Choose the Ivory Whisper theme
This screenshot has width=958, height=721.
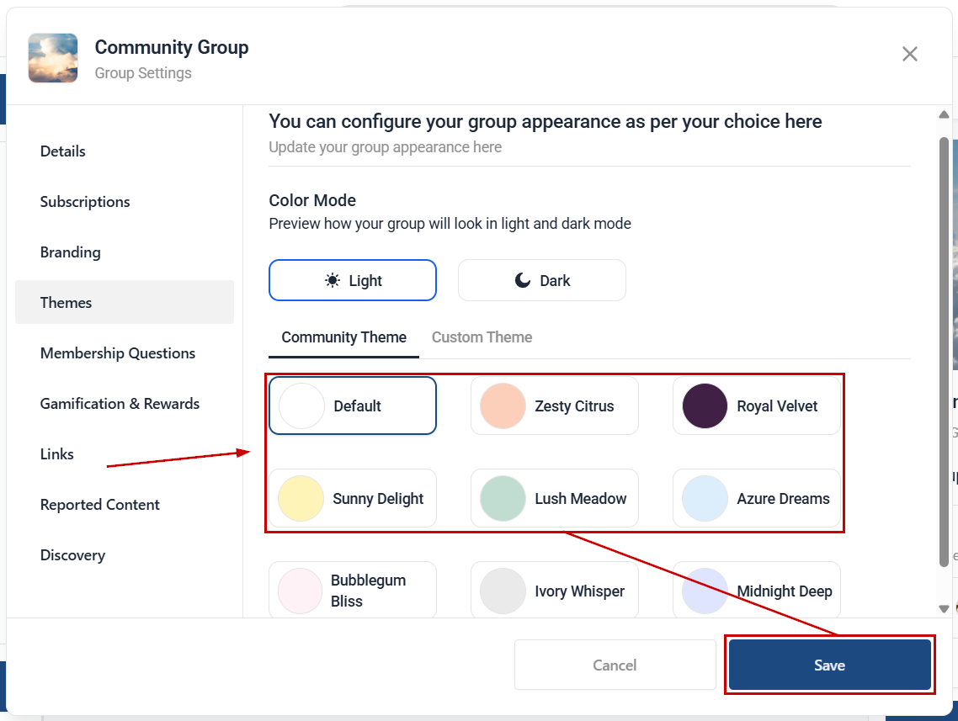pyautogui.click(x=555, y=590)
